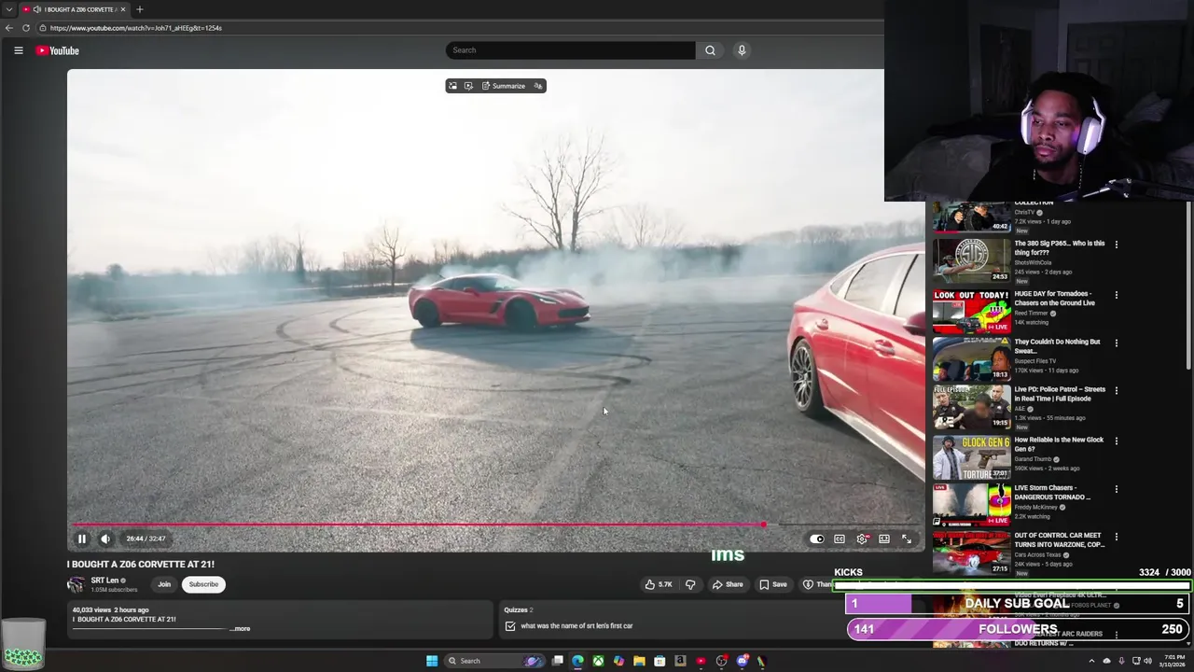Save the video to a playlist

(x=773, y=584)
